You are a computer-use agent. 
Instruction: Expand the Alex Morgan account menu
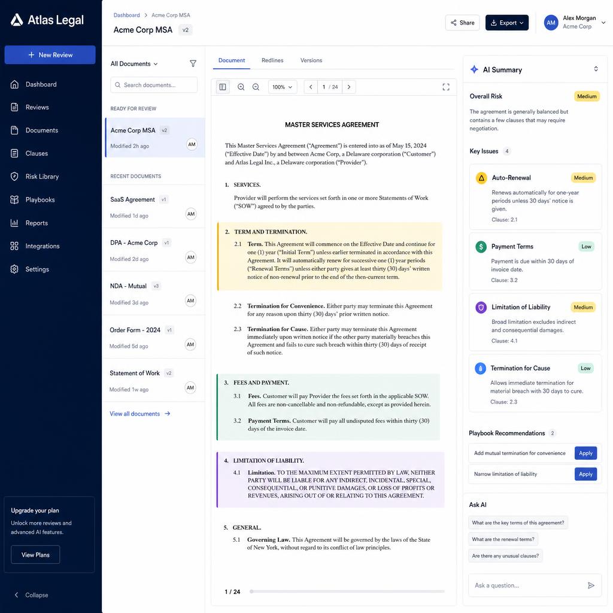click(x=575, y=23)
